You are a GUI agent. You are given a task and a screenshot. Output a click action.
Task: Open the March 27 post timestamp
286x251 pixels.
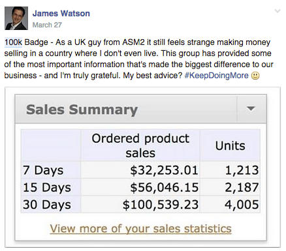(47, 25)
